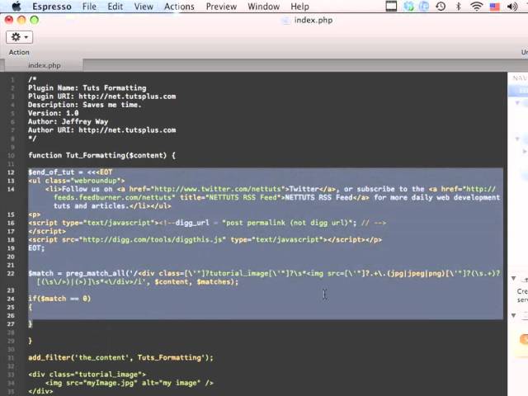Click the diggthis.js script src line
This screenshot has height=396, width=528.
coord(205,239)
